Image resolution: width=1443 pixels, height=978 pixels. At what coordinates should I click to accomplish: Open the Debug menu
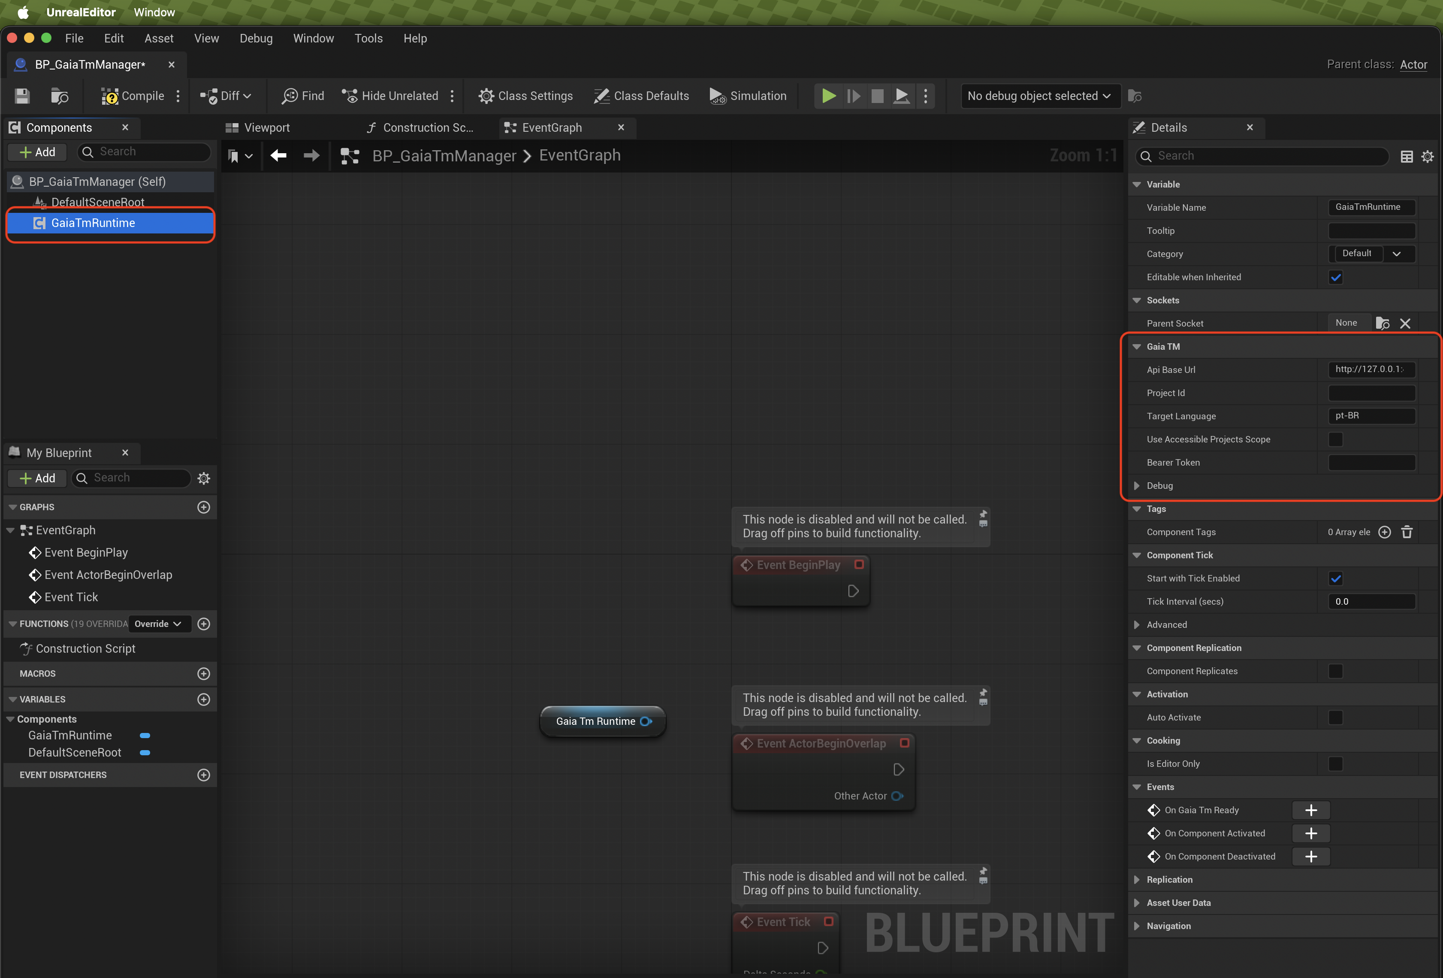click(256, 39)
